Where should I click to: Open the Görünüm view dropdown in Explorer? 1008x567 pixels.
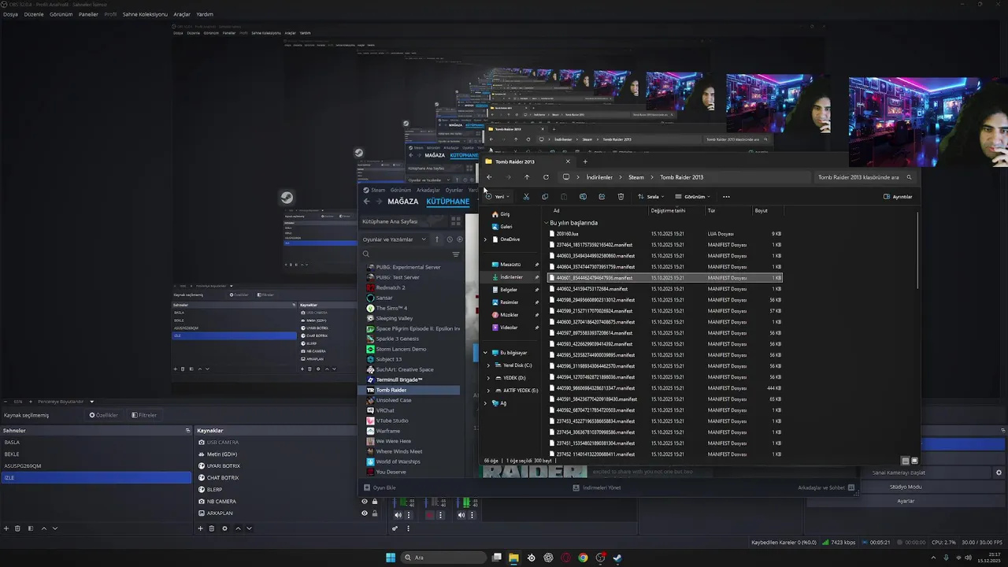coord(692,197)
